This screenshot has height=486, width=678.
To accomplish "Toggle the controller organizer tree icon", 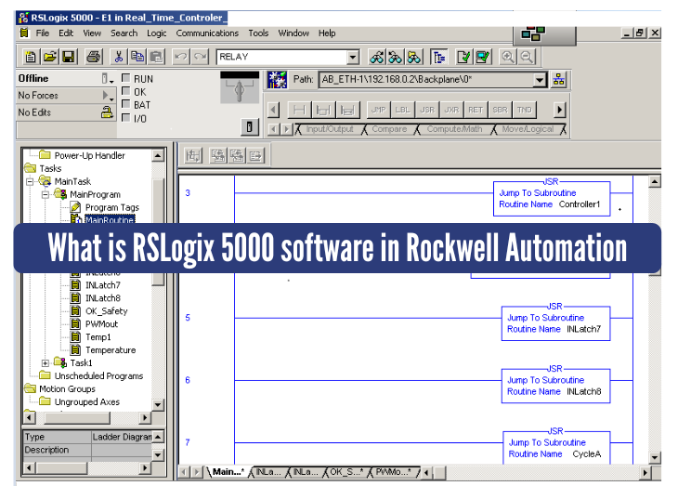I will click(439, 57).
